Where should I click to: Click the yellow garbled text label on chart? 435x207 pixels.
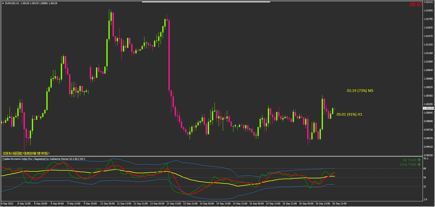click(26, 153)
